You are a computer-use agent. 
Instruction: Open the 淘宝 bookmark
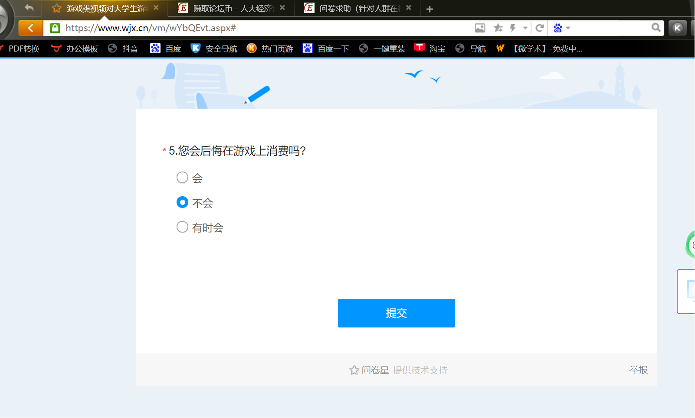(x=430, y=48)
